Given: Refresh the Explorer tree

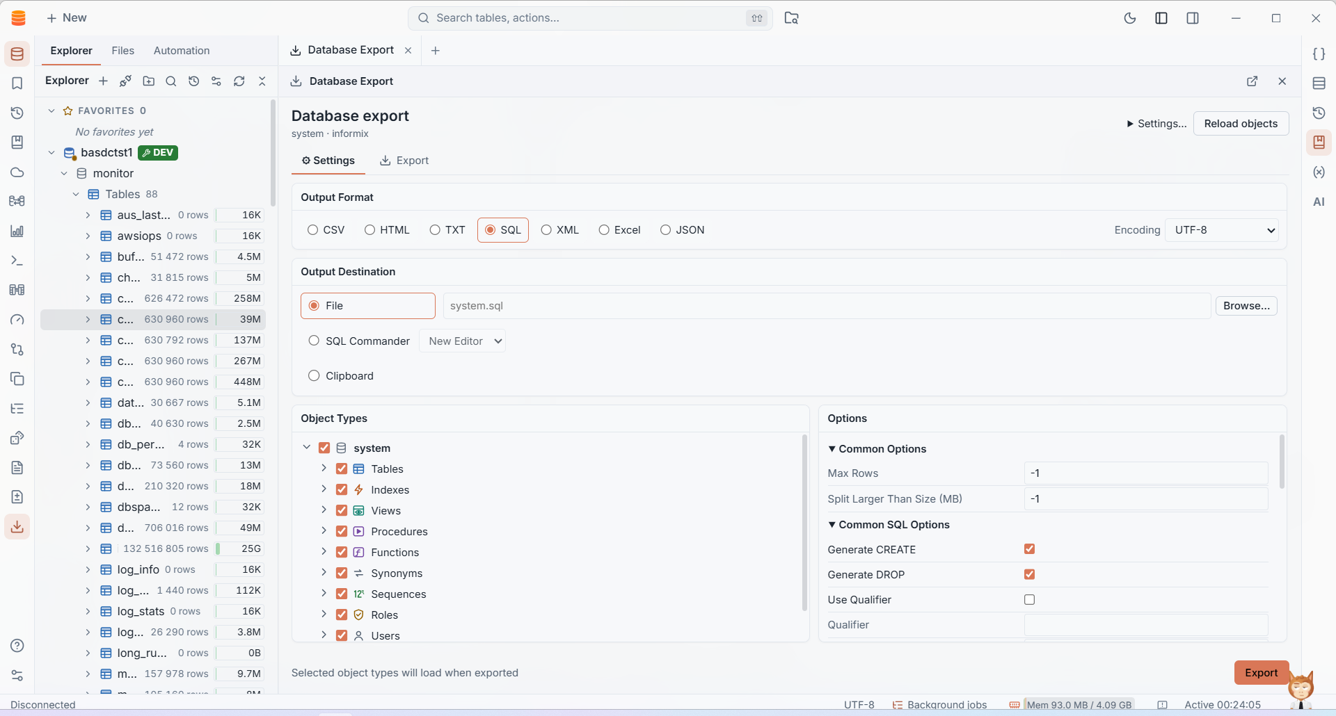Looking at the screenshot, I should point(239,81).
